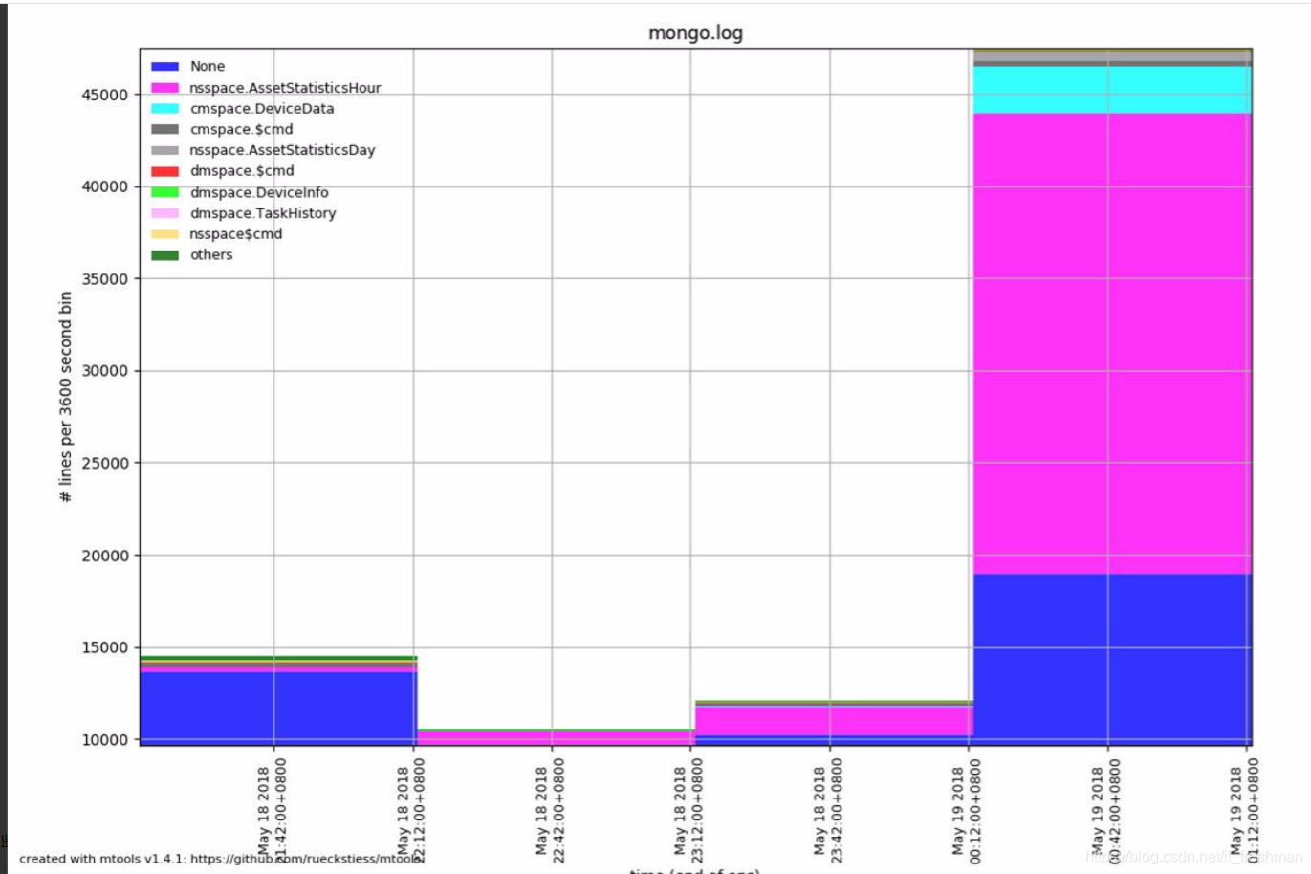Viewport: 1311px width, 874px height.
Task: Click the mongo.log chart title
Action: click(x=695, y=33)
